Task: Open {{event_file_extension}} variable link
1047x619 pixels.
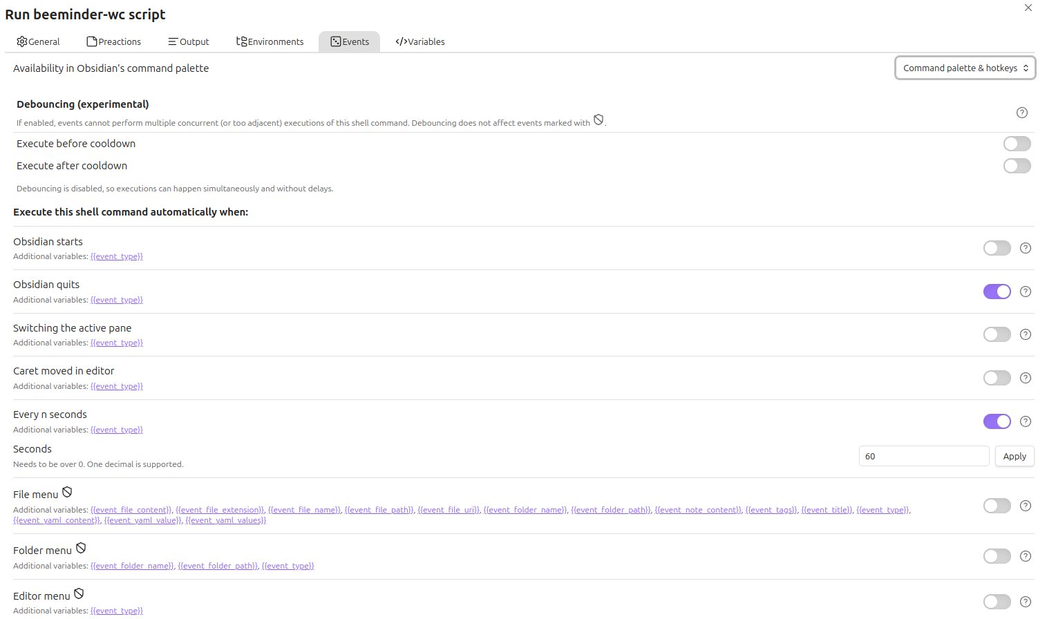Action: coord(220,510)
